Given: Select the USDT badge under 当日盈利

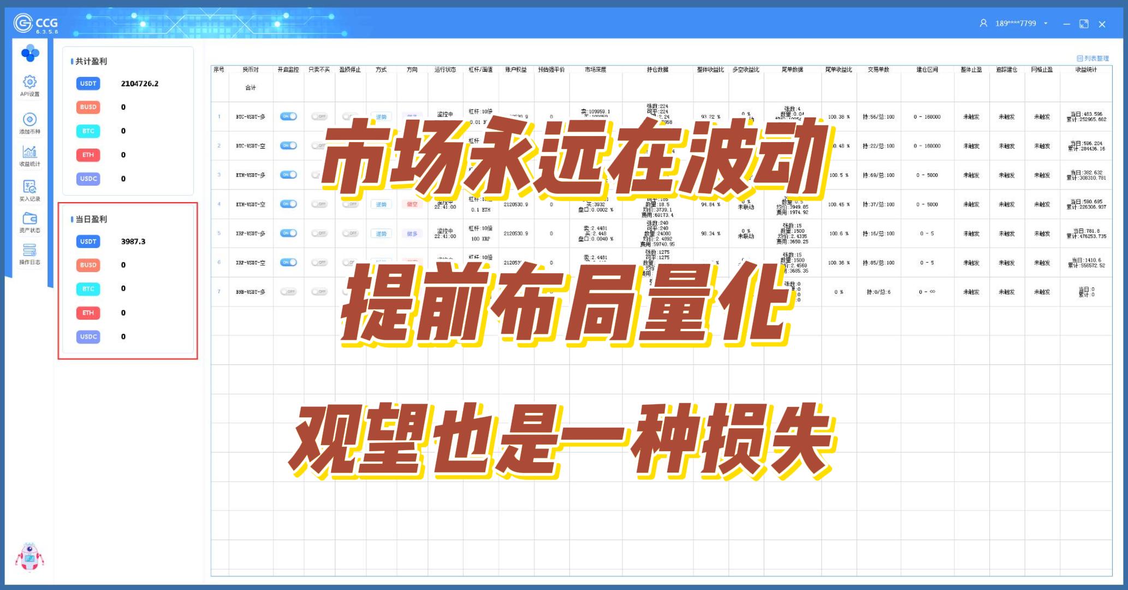Looking at the screenshot, I should click(88, 241).
